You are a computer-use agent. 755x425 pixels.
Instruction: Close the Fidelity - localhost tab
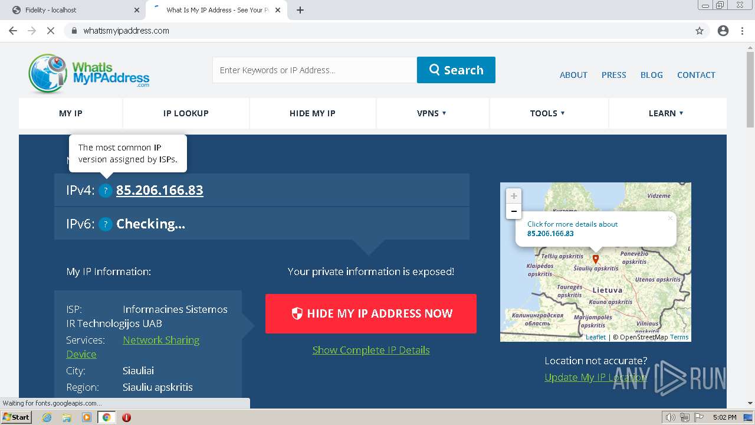(137, 10)
